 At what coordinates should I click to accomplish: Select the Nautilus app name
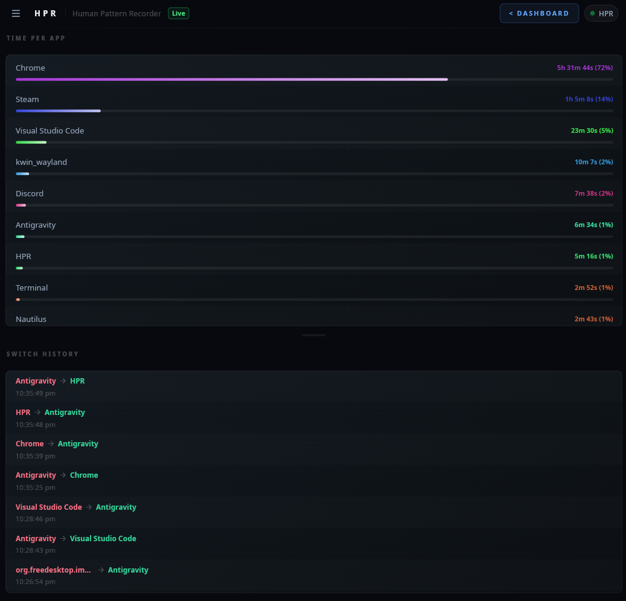(31, 320)
